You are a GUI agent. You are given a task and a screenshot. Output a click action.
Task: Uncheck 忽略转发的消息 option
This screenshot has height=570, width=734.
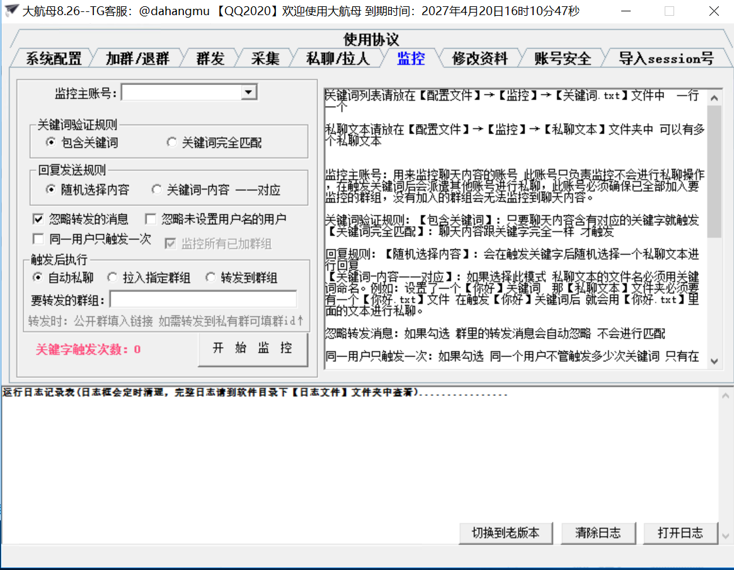coord(38,219)
